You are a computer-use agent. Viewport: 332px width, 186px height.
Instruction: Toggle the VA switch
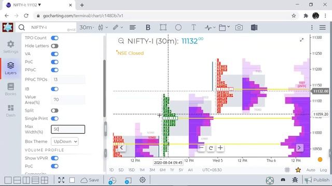pos(54,54)
